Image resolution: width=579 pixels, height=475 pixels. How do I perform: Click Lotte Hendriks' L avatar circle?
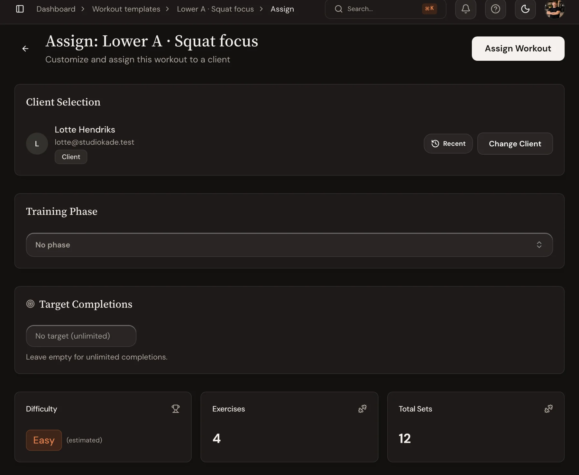pos(37,144)
